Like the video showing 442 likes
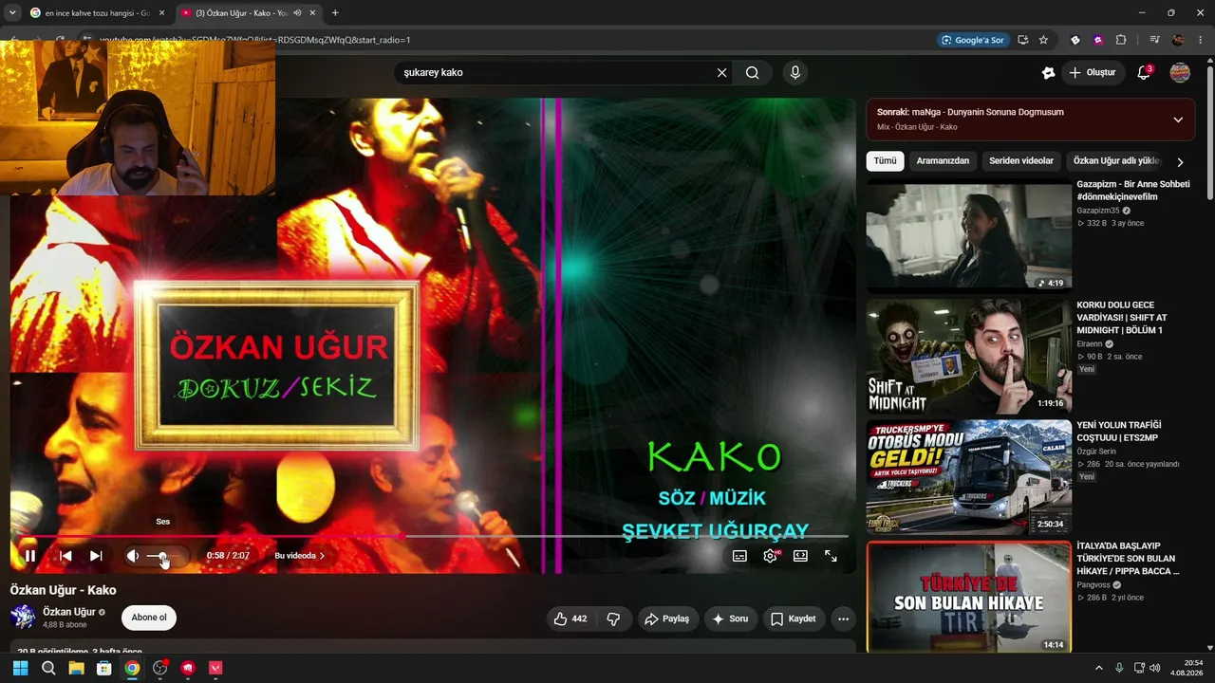 tap(570, 618)
